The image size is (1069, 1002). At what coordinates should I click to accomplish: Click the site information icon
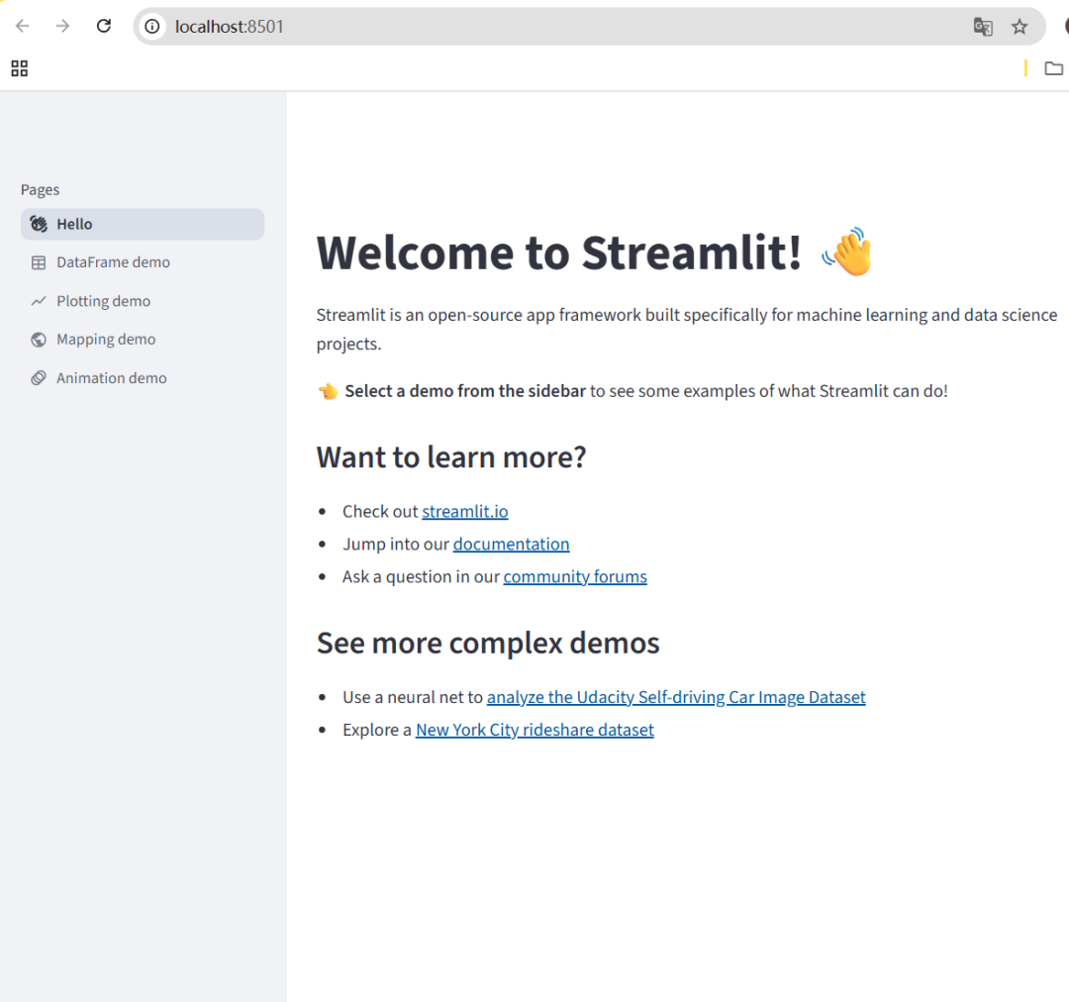click(x=149, y=27)
